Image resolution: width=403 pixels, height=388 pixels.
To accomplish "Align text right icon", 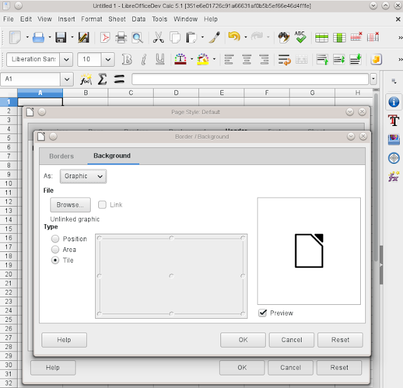I will coord(264,59).
